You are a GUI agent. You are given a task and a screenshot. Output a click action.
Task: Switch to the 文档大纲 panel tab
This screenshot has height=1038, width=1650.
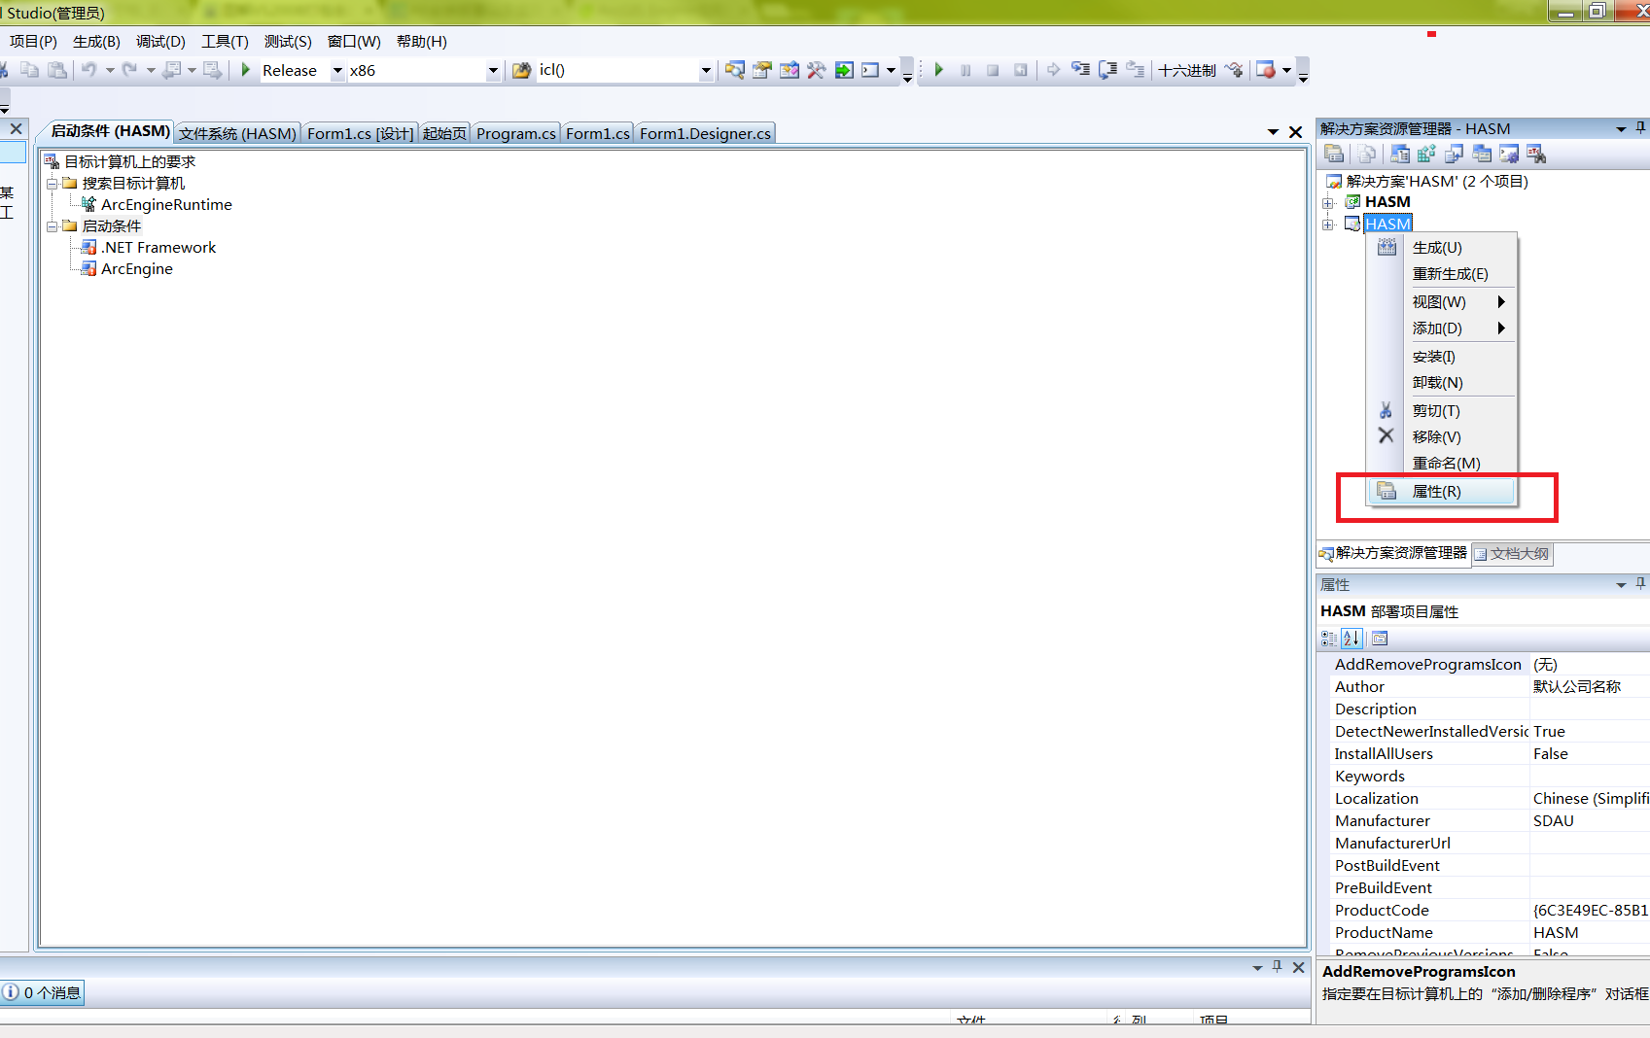[1512, 553]
